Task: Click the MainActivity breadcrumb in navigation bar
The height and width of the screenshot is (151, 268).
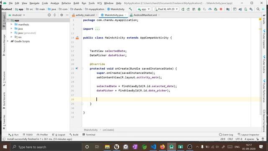Action: [116, 9]
